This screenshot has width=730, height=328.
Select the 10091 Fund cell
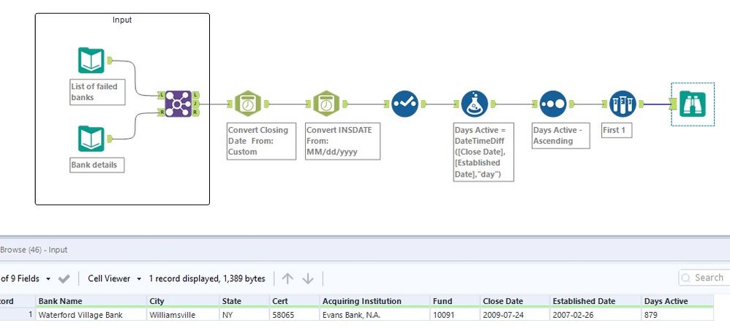coord(455,315)
